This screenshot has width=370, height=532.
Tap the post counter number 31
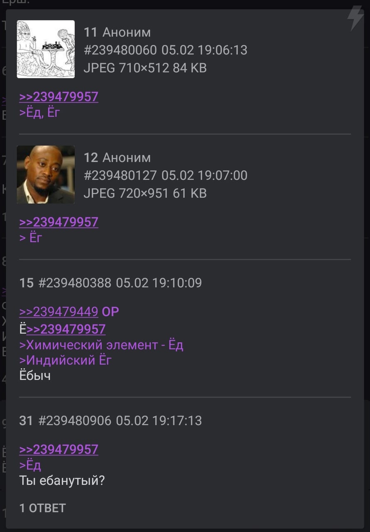click(26, 421)
